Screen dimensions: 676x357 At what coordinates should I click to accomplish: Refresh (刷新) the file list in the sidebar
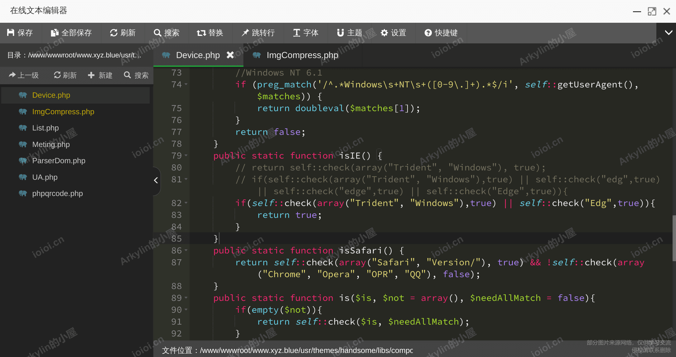65,75
